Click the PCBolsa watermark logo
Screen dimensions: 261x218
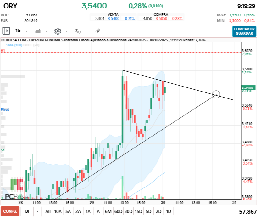pos(17,197)
